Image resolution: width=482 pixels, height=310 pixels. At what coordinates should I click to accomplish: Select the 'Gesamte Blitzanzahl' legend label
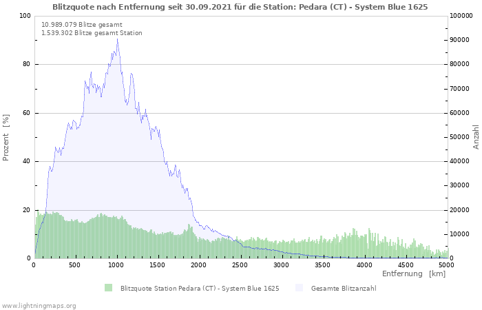click(343, 288)
